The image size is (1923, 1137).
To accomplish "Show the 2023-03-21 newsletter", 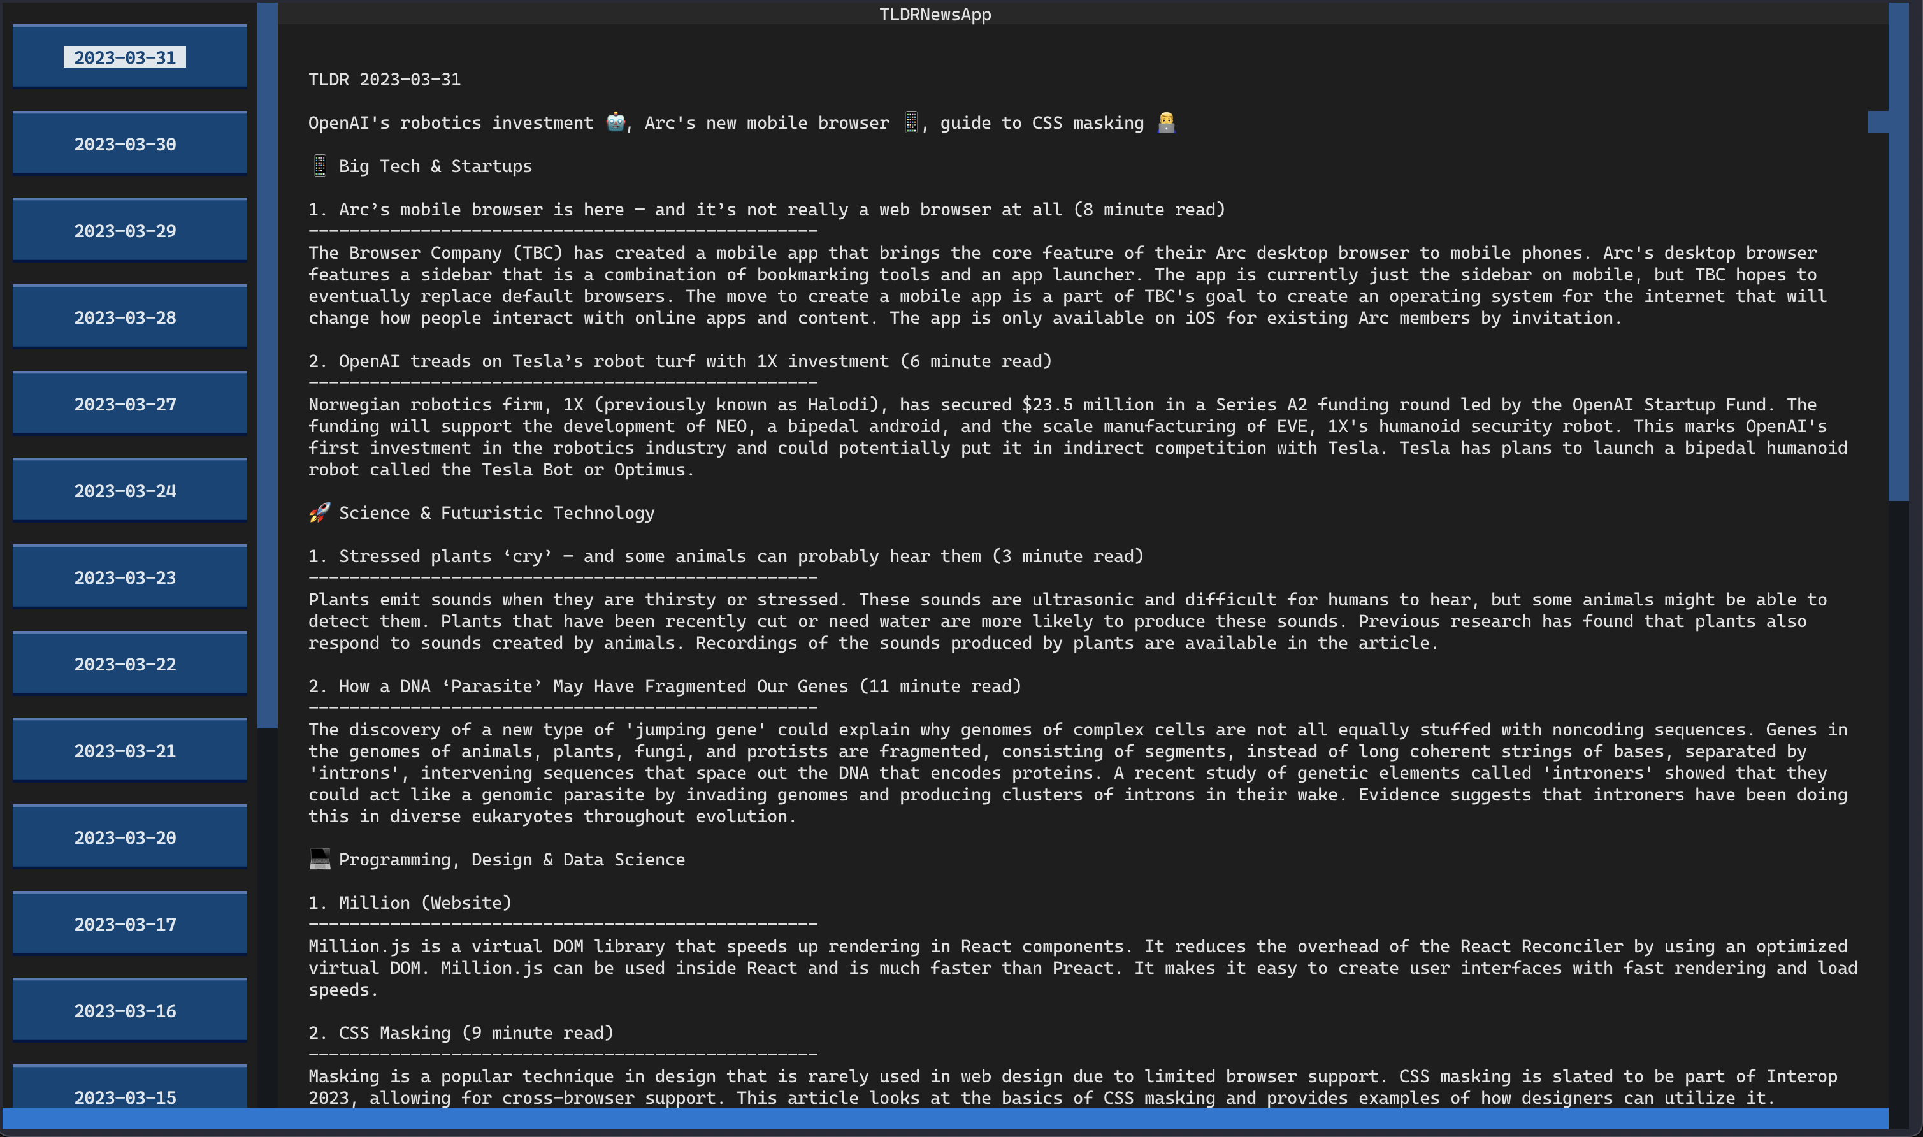I will pos(129,750).
